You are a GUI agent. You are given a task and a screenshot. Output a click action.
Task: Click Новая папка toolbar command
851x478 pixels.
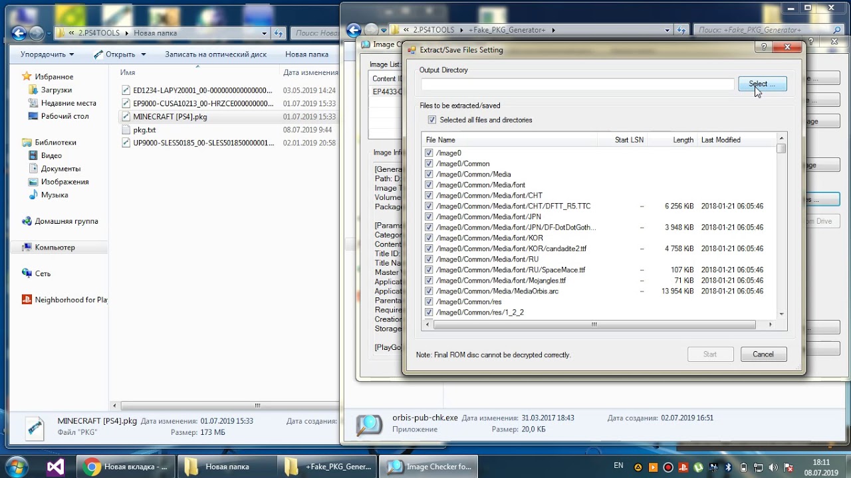click(306, 54)
